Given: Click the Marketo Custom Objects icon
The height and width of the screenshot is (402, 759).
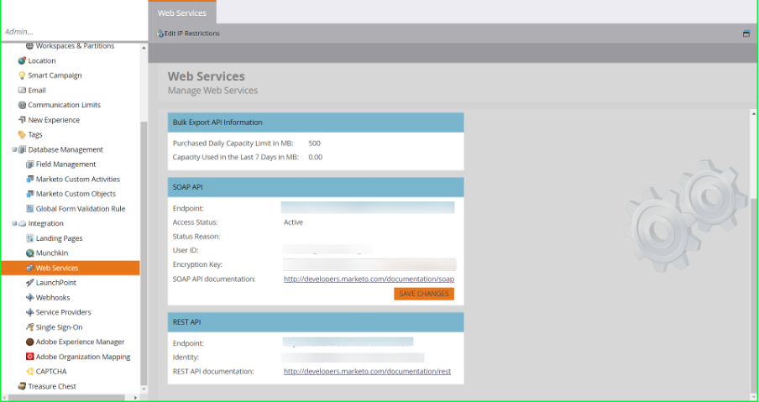Looking at the screenshot, I should (29, 194).
